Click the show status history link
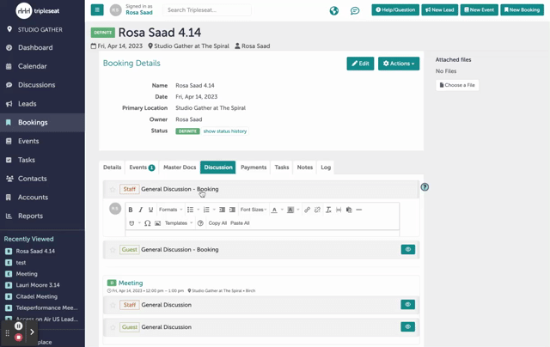550x347 pixels. coord(225,131)
